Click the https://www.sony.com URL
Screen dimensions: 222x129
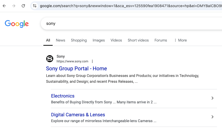pyautogui.click(x=72, y=61)
